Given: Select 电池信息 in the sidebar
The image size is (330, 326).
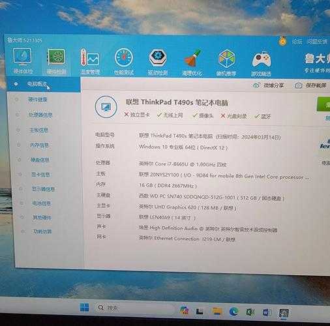Looking at the screenshot, I should click(x=42, y=203).
